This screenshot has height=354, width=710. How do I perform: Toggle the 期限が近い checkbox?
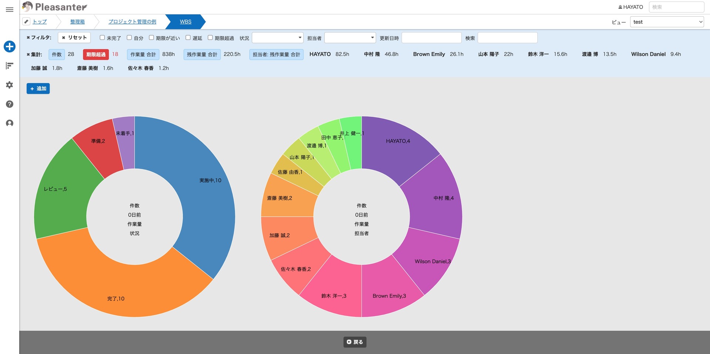(151, 38)
